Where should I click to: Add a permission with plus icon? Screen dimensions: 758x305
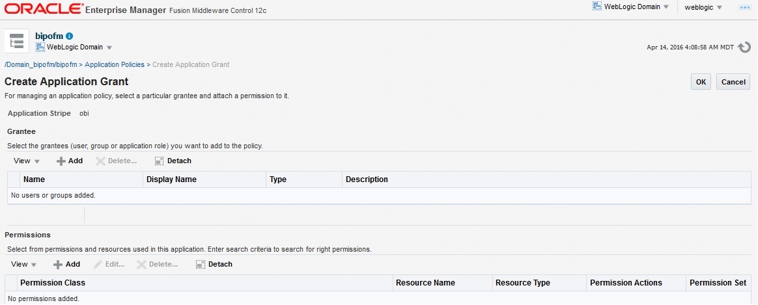coord(66,264)
